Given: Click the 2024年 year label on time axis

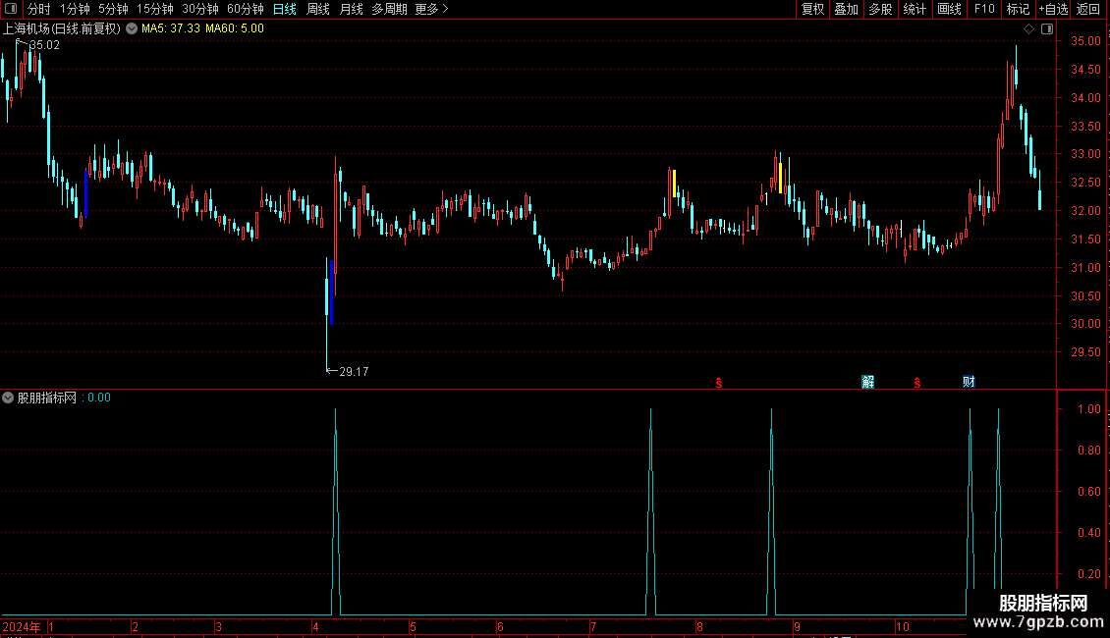Looking at the screenshot, I should [22, 626].
